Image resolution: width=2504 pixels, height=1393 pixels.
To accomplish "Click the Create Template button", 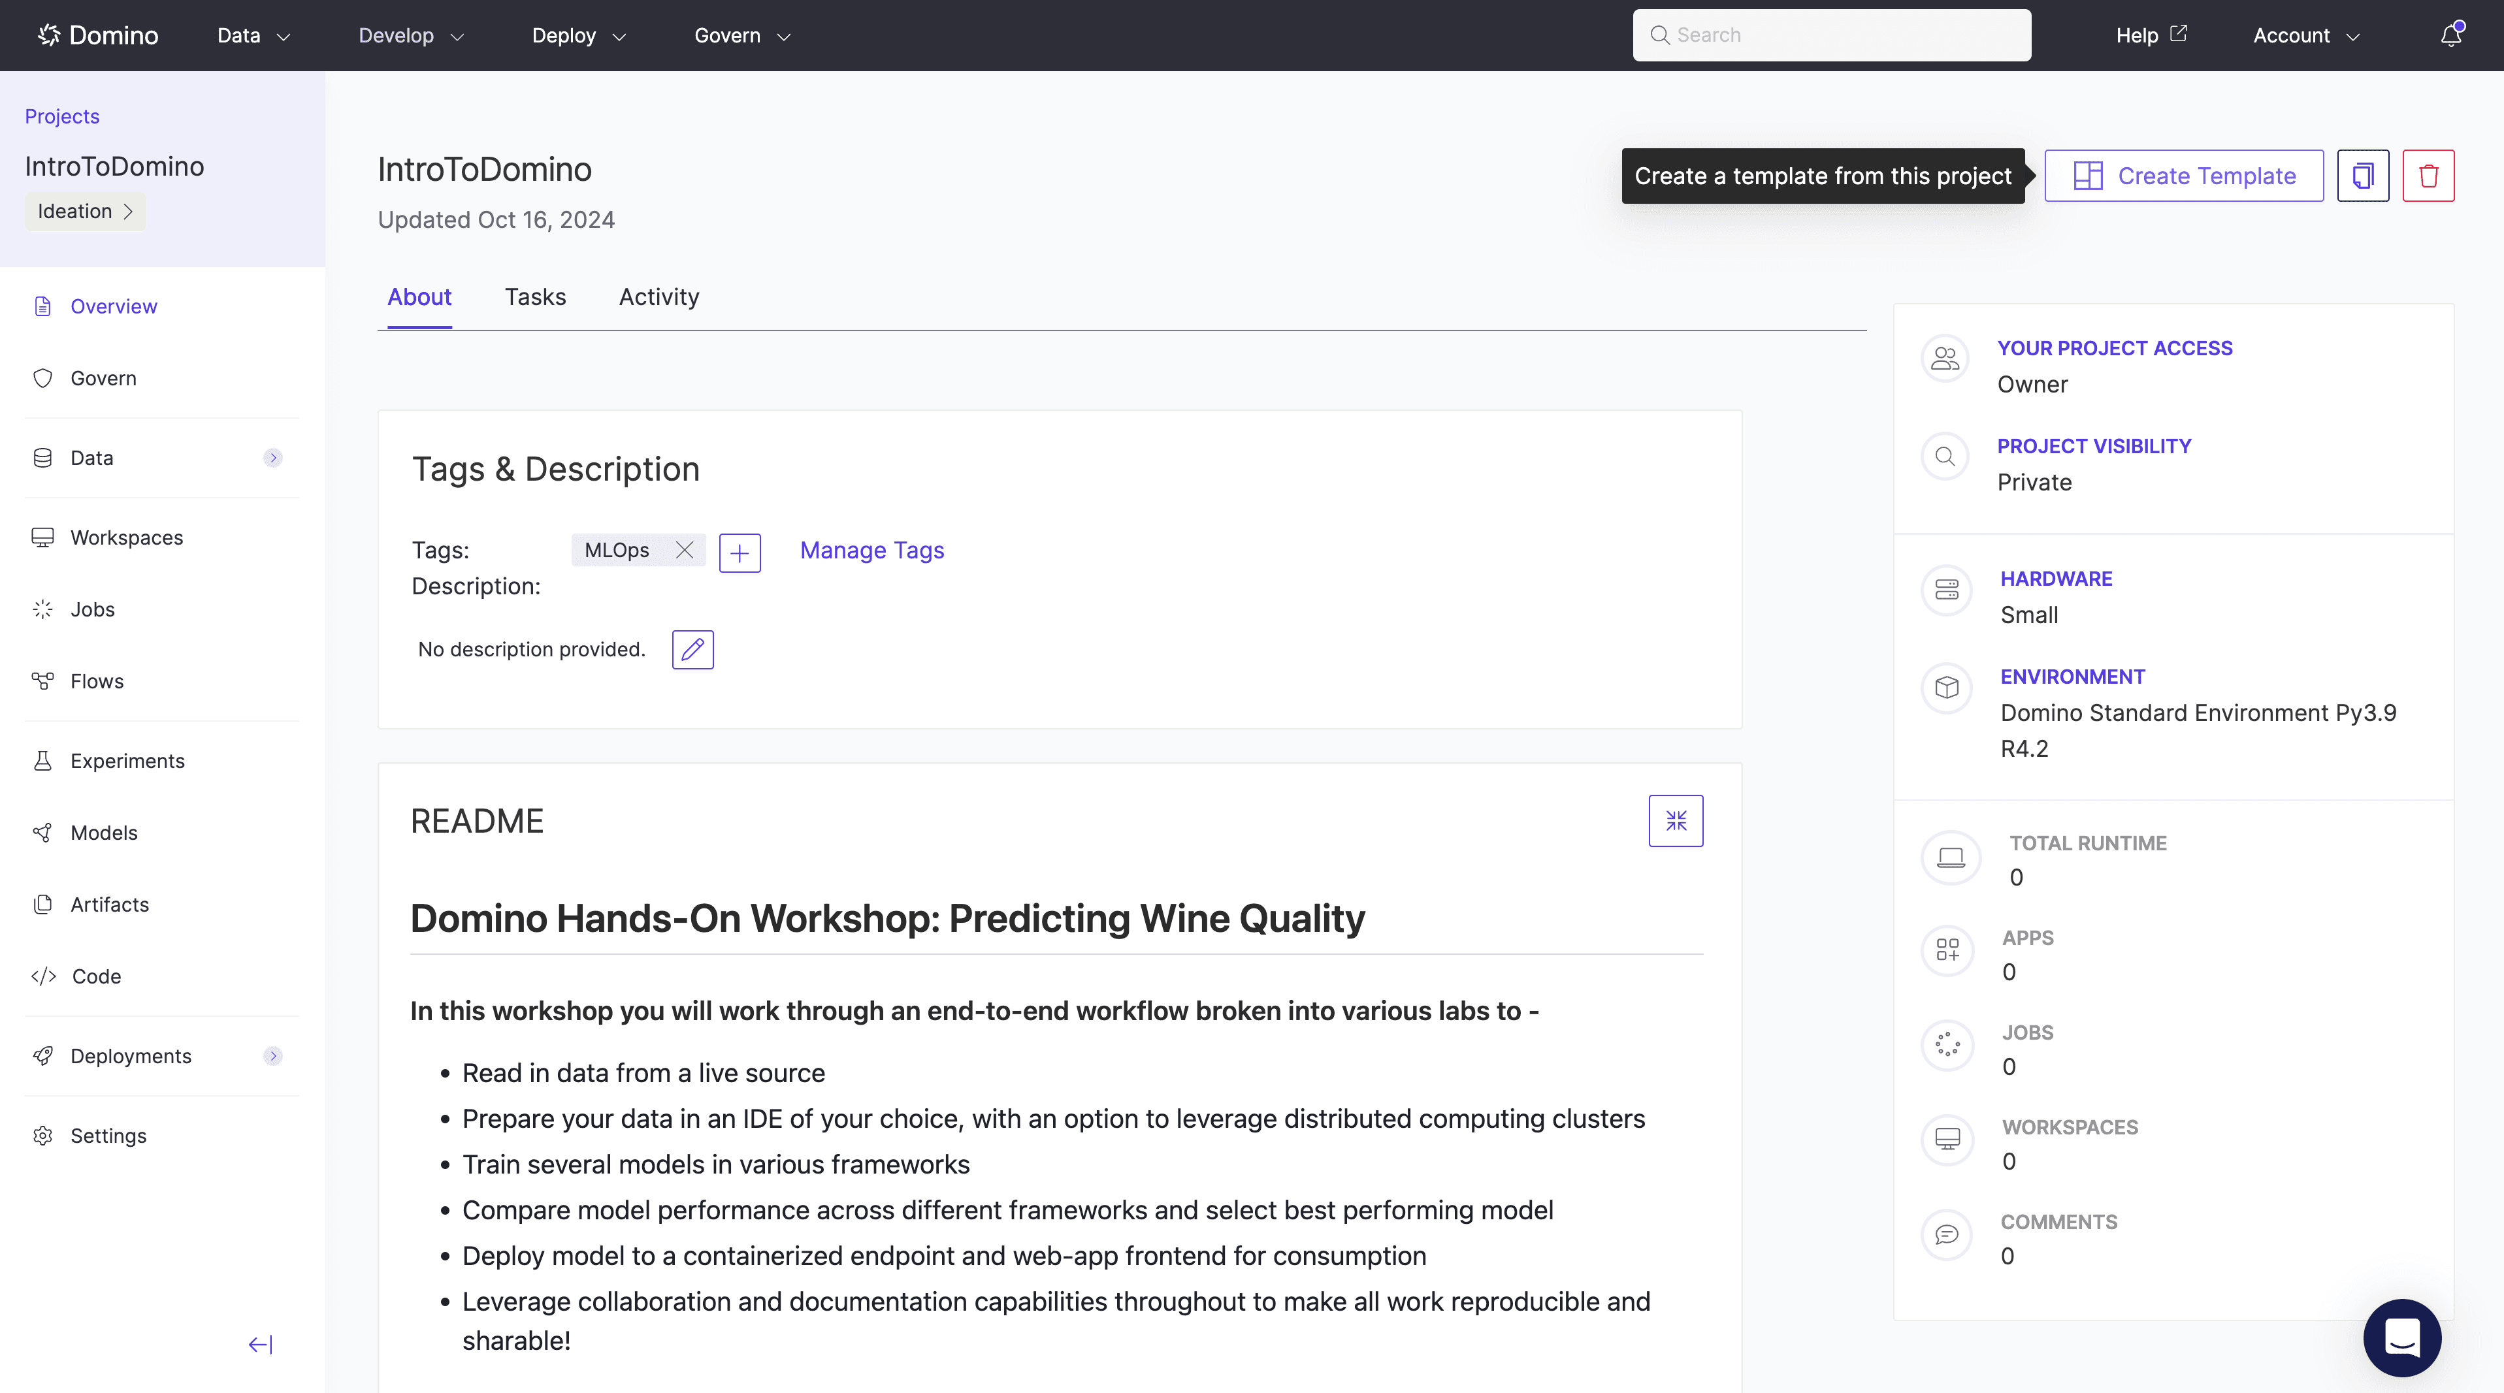I will (x=2184, y=176).
